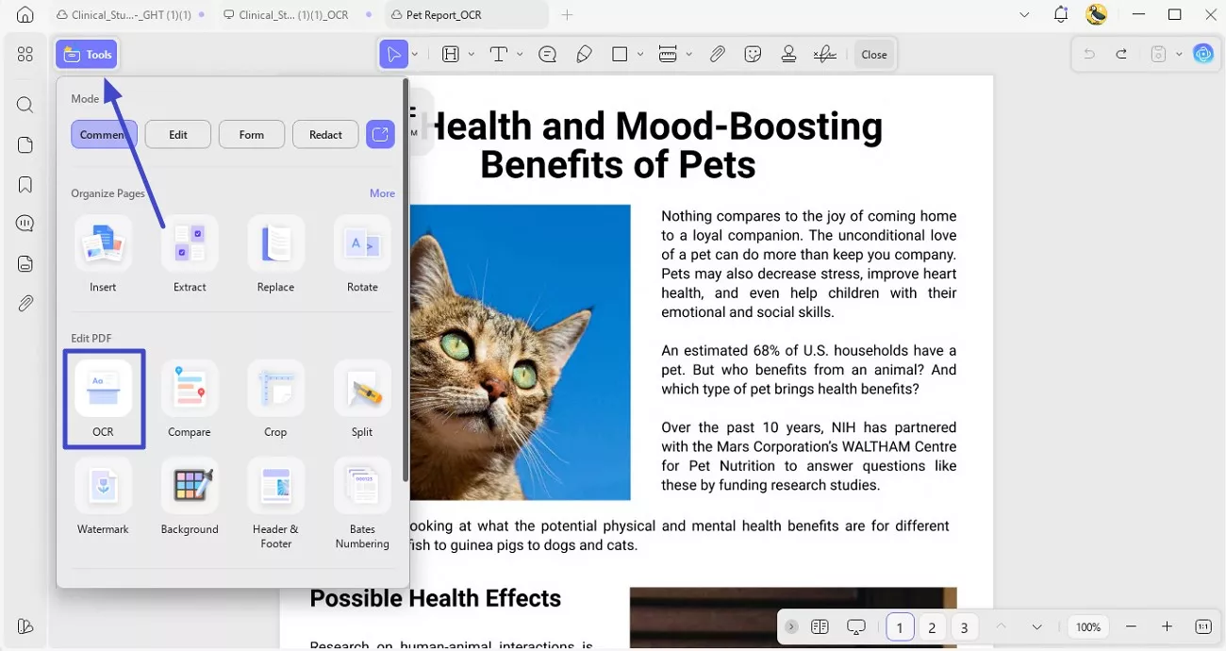Open the Signature tool
1226x651 pixels.
coord(825,55)
